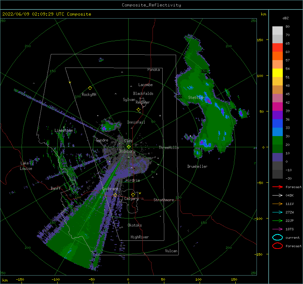Click the green 22JP arrow icon
Viewport: 303px width, 284px height.
coord(277,221)
